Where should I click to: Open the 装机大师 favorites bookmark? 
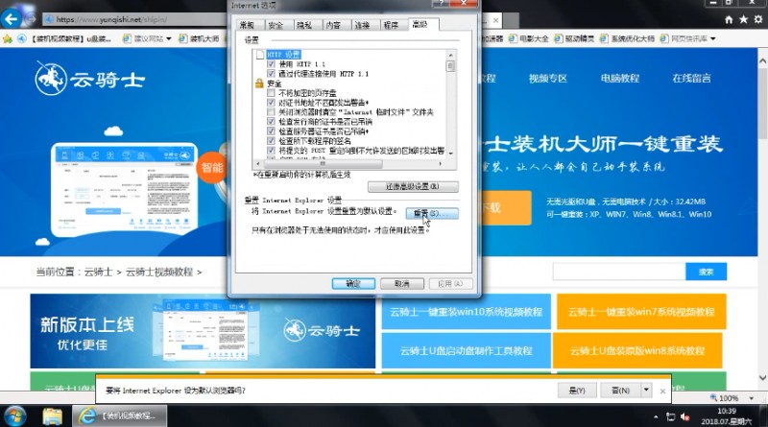pyautogui.click(x=199, y=38)
